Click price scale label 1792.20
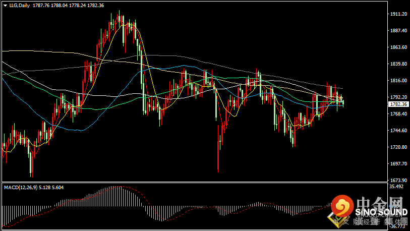This screenshot has width=410, height=231. click(399, 97)
